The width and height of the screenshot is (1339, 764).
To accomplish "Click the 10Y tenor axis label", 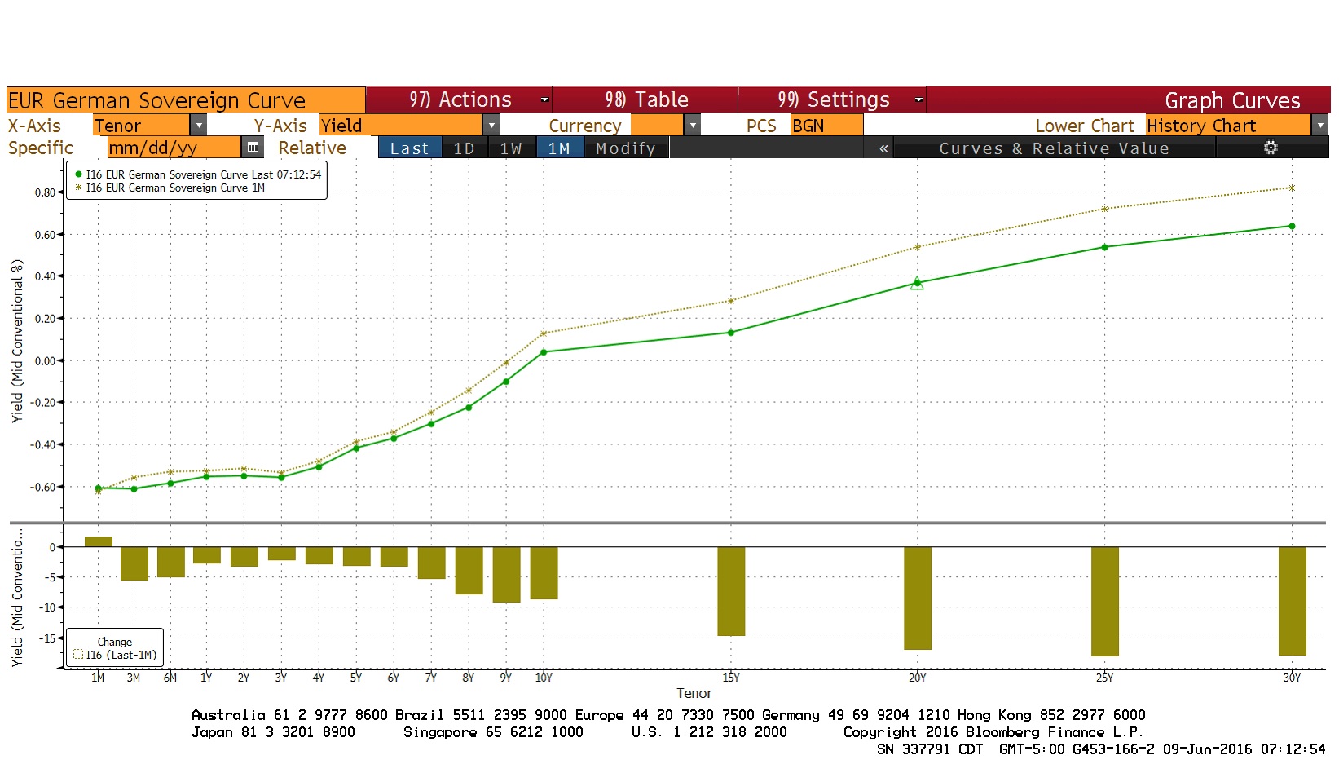I will click(x=544, y=678).
